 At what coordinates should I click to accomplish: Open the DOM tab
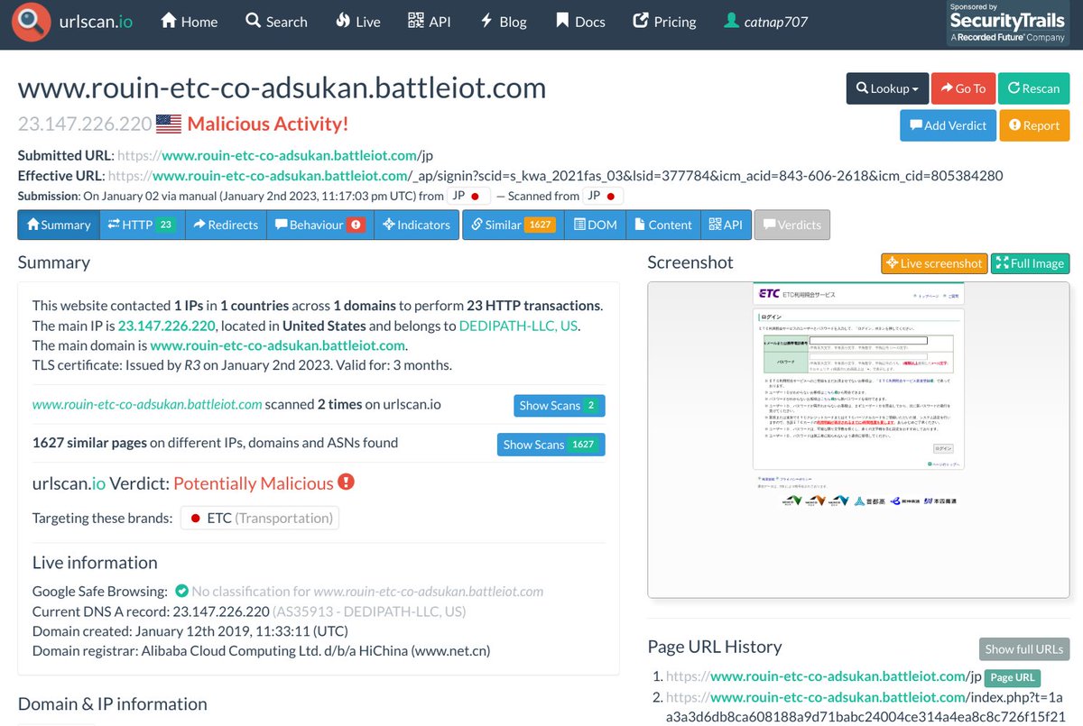pyautogui.click(x=595, y=225)
